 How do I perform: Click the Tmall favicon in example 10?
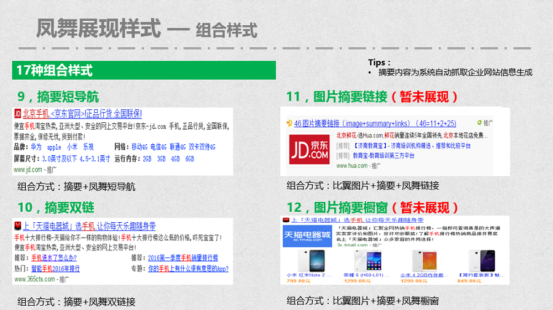pos(18,225)
